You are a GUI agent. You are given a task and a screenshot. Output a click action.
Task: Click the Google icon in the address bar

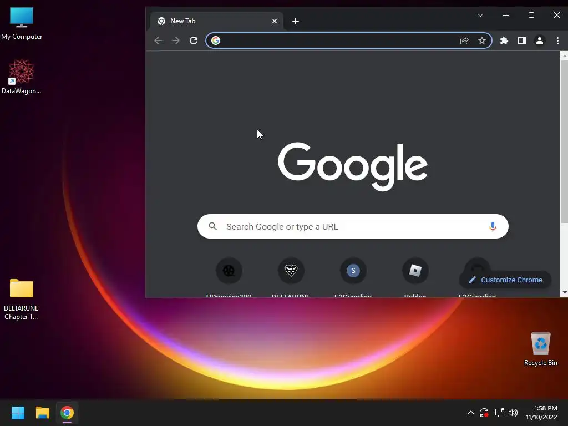(x=216, y=40)
